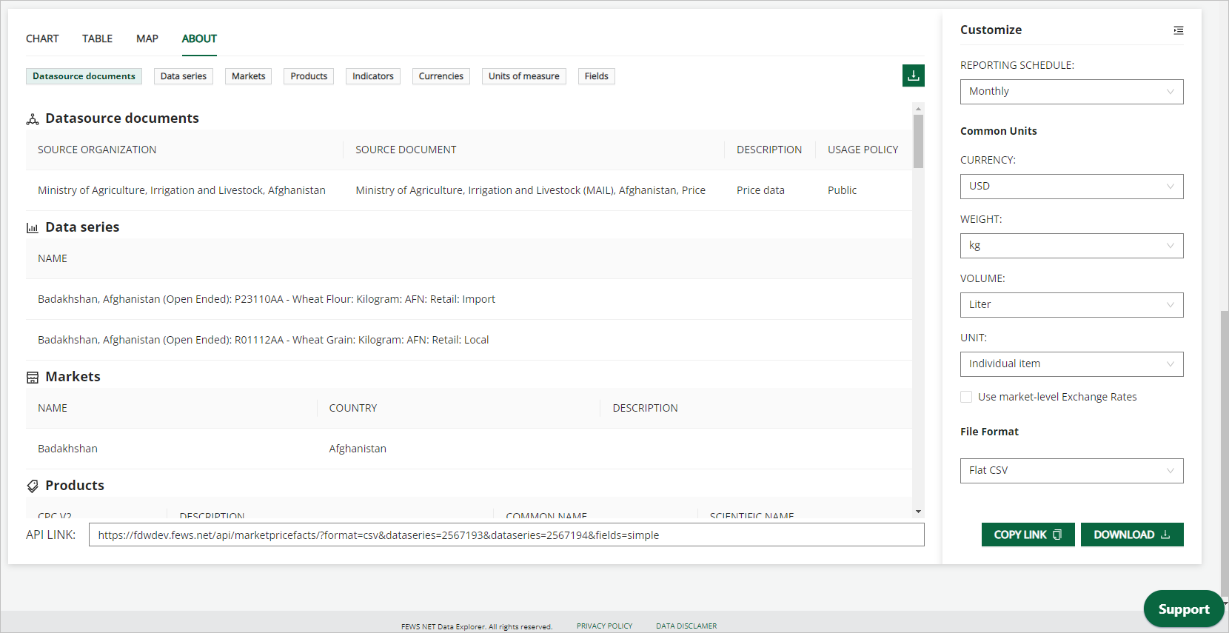The height and width of the screenshot is (633, 1229).
Task: Enable Use market-level Exchange Rates checkbox
Action: click(x=966, y=397)
